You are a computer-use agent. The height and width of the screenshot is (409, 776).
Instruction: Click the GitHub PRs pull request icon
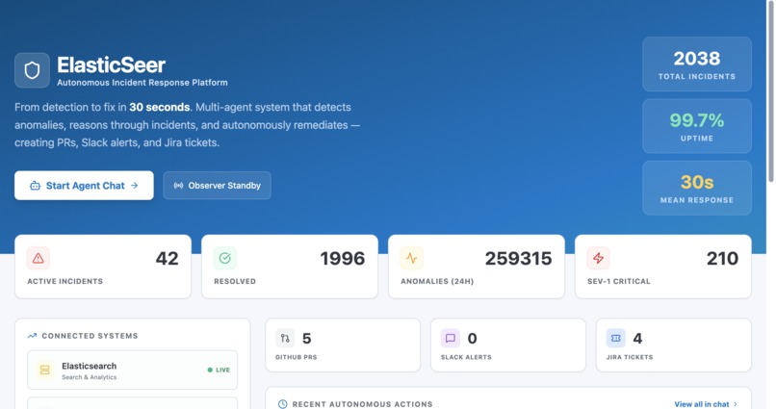point(285,339)
